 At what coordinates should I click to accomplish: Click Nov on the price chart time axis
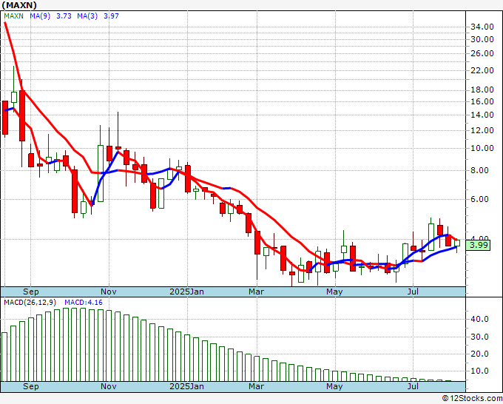109,292
